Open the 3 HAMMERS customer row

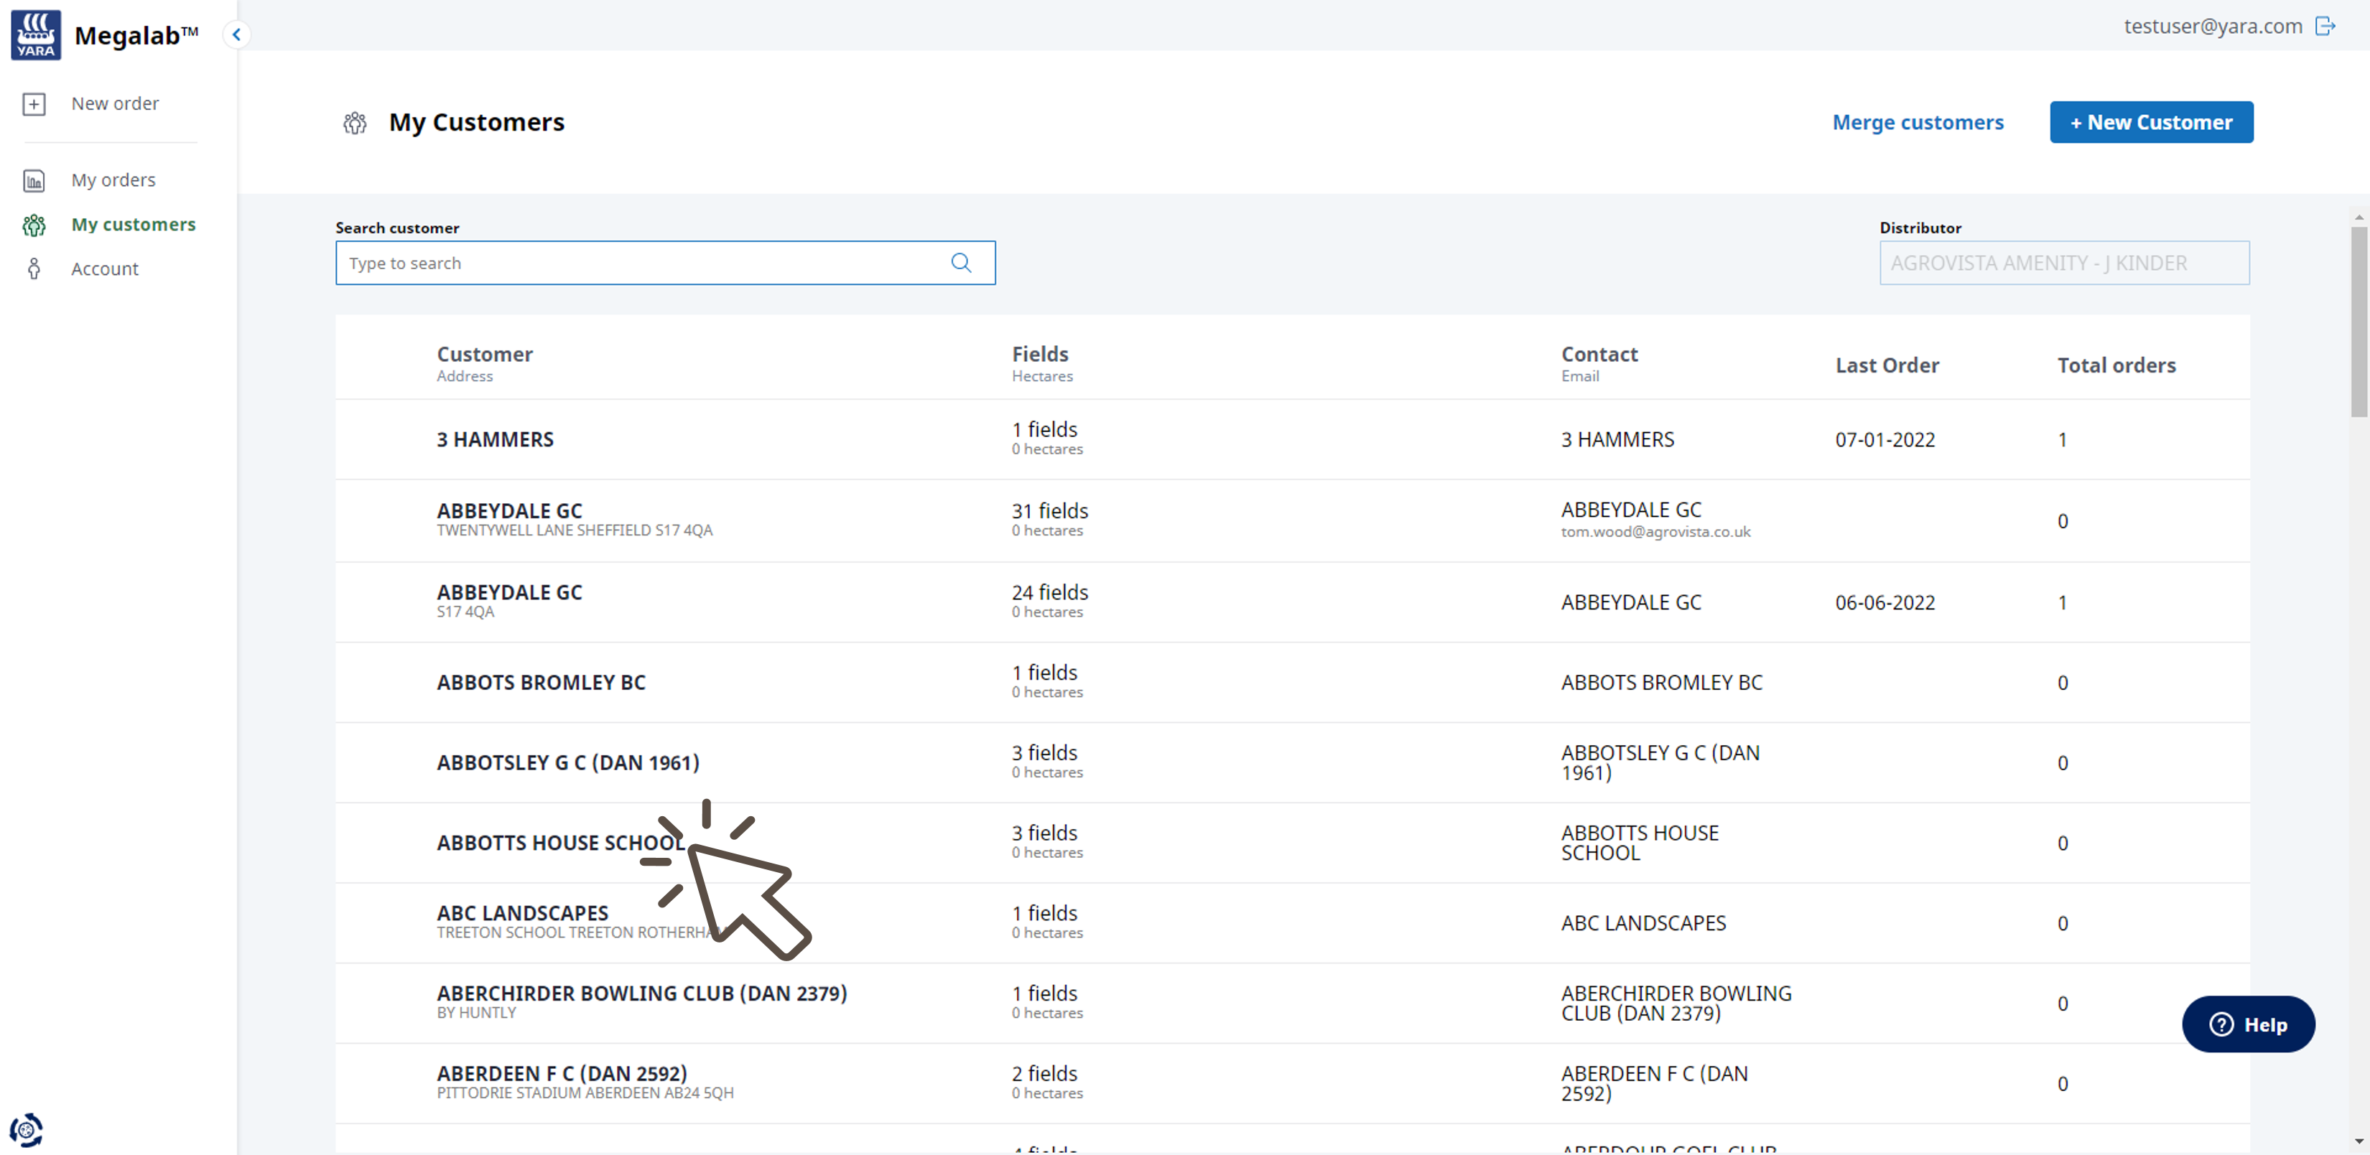pos(495,439)
